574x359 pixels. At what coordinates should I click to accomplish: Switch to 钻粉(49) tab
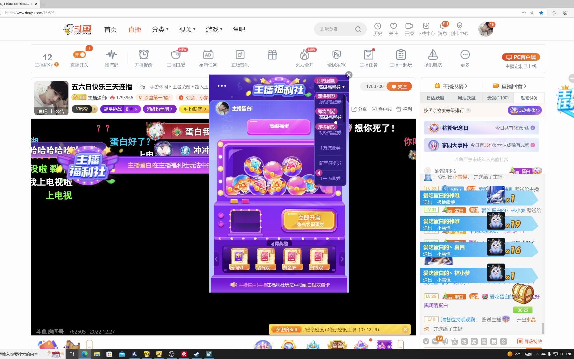pyautogui.click(x=529, y=98)
